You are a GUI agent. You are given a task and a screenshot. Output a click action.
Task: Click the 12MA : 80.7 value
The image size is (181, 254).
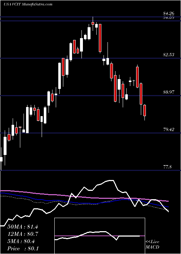click(x=22, y=234)
